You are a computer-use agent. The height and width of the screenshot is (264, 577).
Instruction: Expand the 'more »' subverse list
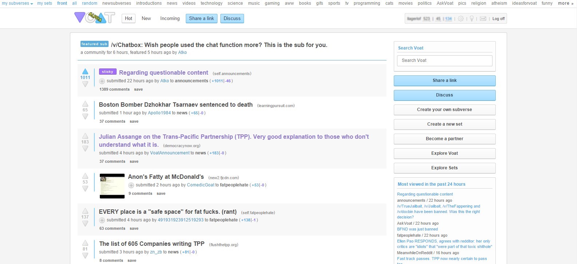(x=566, y=3)
